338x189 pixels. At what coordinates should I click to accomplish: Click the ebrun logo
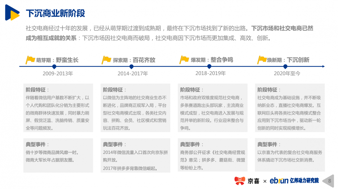pyautogui.click(x=279, y=181)
